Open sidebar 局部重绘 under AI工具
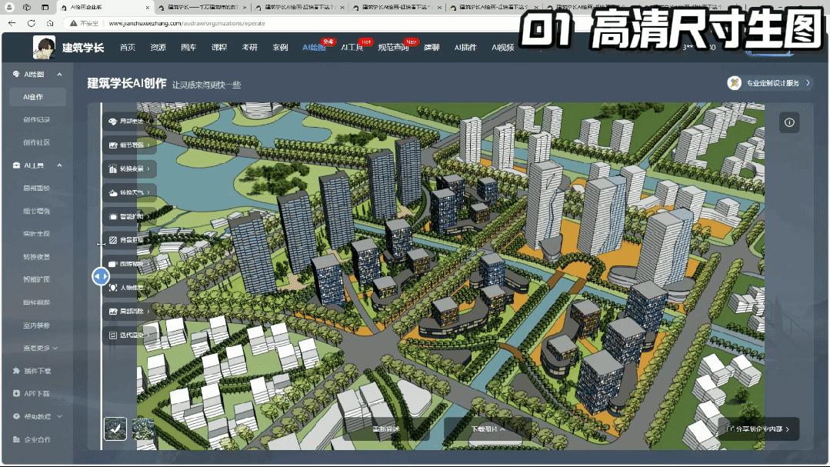Viewport: 830px width, 467px height. (36, 188)
